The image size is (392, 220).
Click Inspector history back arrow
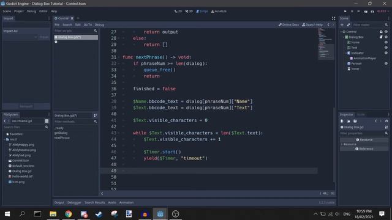(375, 121)
